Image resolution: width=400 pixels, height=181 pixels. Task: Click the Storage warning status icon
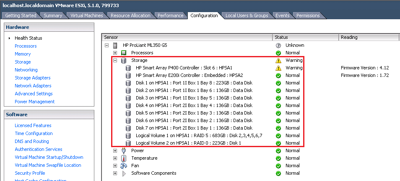pyautogui.click(x=278, y=60)
